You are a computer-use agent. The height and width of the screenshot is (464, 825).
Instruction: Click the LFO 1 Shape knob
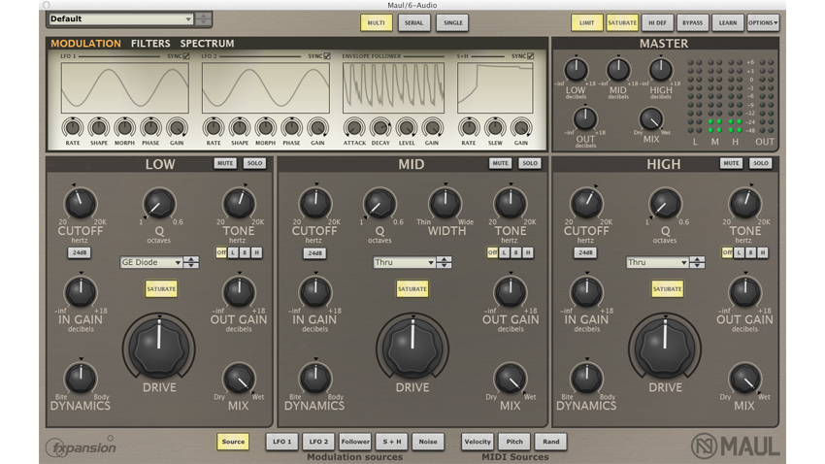point(98,128)
